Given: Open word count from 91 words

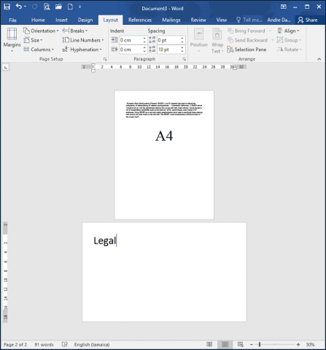Looking at the screenshot, I should (x=44, y=345).
